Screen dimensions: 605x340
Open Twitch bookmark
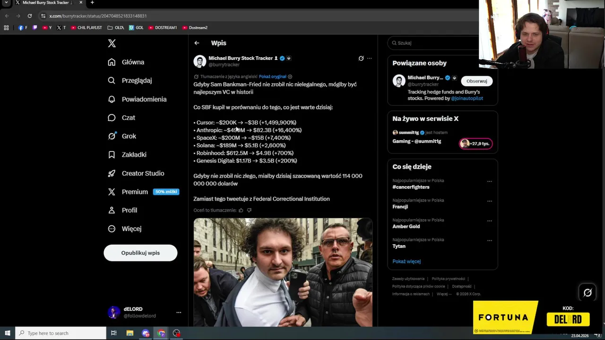(x=35, y=27)
